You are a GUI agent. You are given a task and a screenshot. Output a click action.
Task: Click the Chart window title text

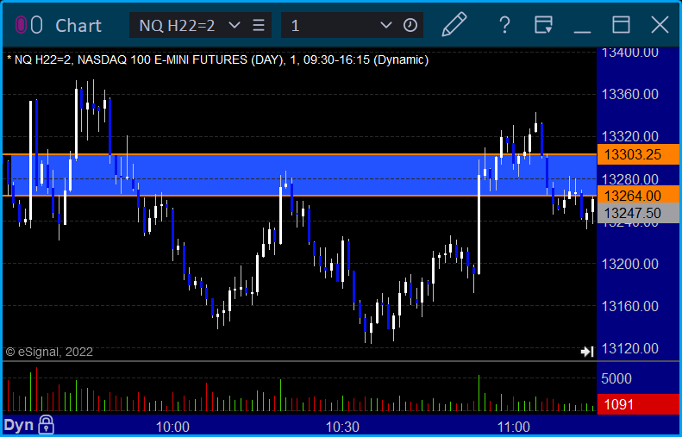click(x=78, y=25)
